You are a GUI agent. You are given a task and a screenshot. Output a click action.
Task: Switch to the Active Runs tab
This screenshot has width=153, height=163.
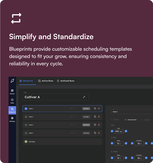coord(46,81)
